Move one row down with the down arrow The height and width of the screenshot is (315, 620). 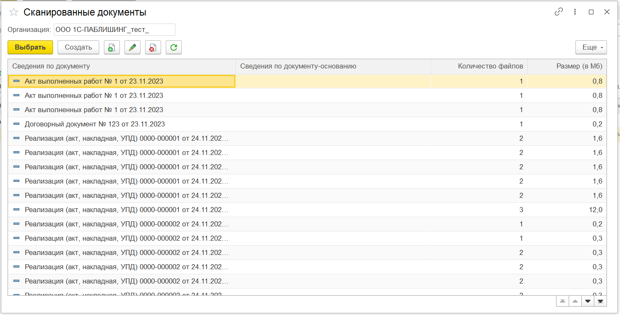588,301
